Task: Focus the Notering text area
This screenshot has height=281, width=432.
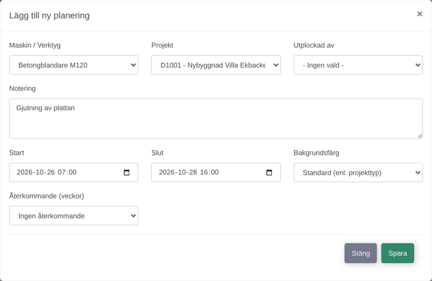Action: (216, 118)
